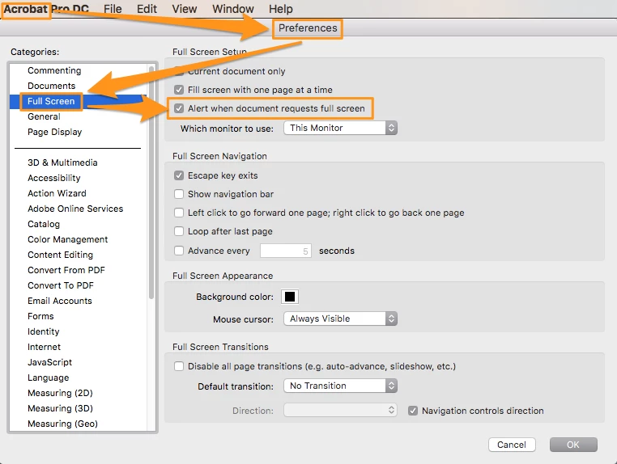Enable Loop after last page
Viewport: 617px width, 464px height.
coord(179,231)
